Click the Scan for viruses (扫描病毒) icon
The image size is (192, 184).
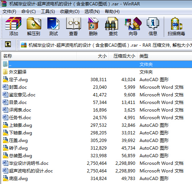(176, 24)
